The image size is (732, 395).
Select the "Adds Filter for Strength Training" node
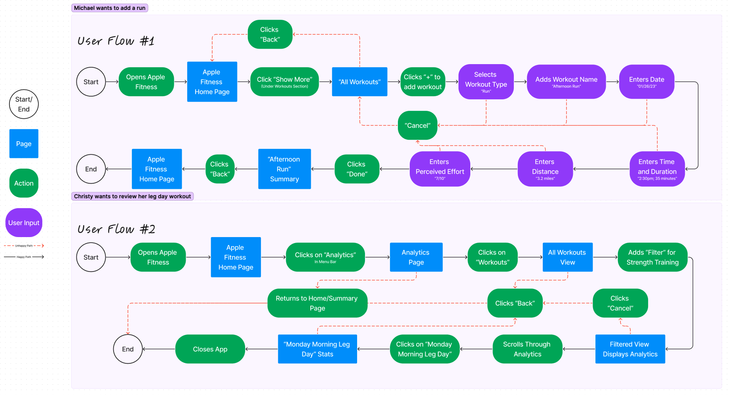point(652,257)
